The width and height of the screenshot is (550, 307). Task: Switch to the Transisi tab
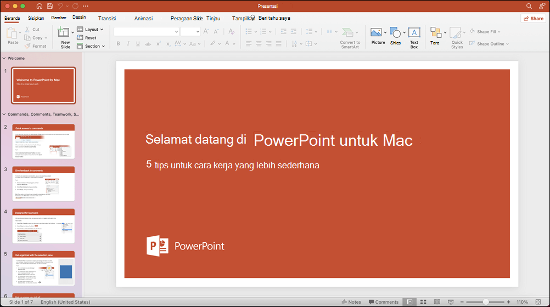107,18
